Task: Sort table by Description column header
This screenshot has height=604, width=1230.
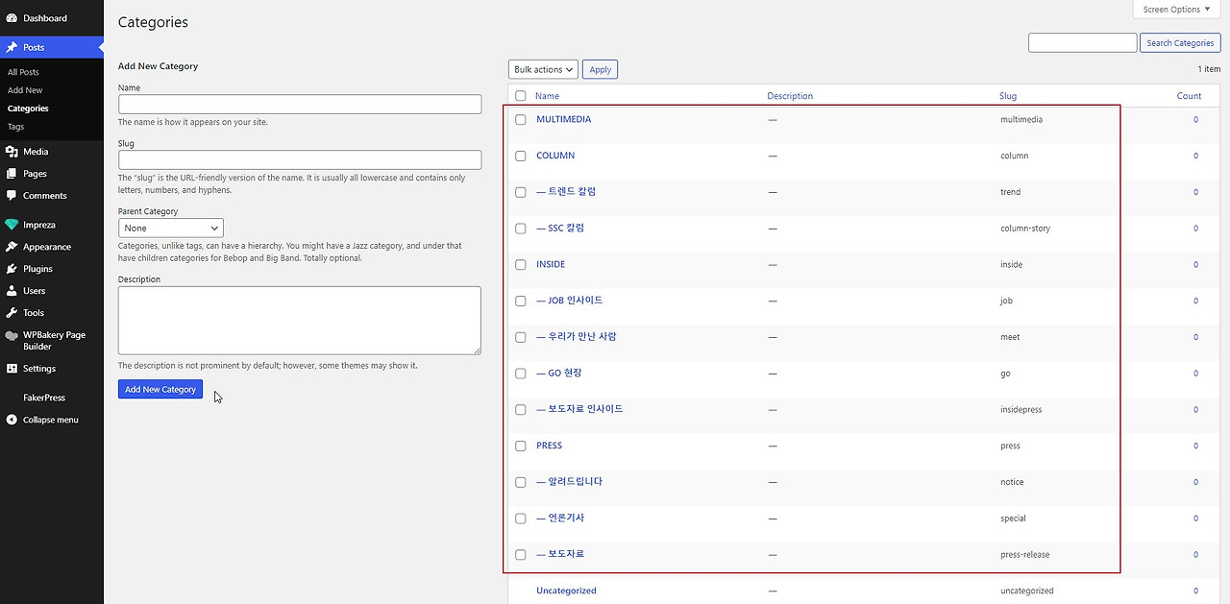Action: (790, 96)
